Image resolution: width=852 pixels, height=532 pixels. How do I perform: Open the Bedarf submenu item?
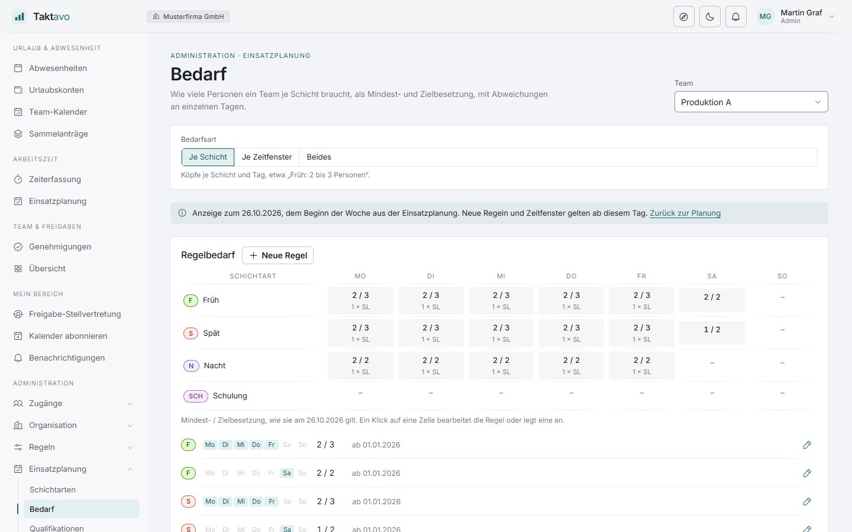point(82,509)
